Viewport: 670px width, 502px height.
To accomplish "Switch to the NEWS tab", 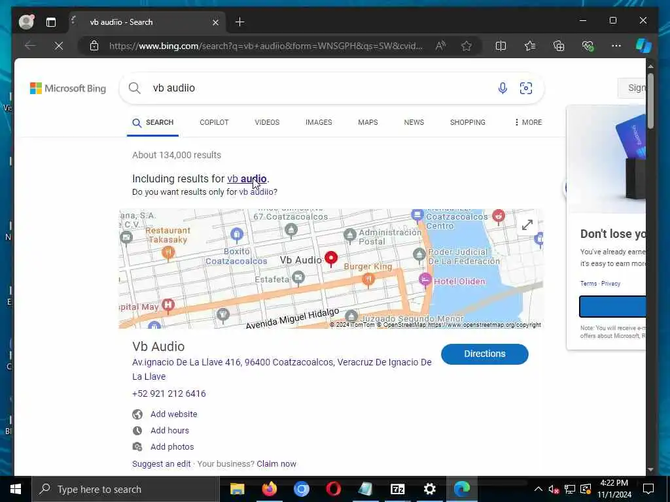I will click(x=414, y=122).
